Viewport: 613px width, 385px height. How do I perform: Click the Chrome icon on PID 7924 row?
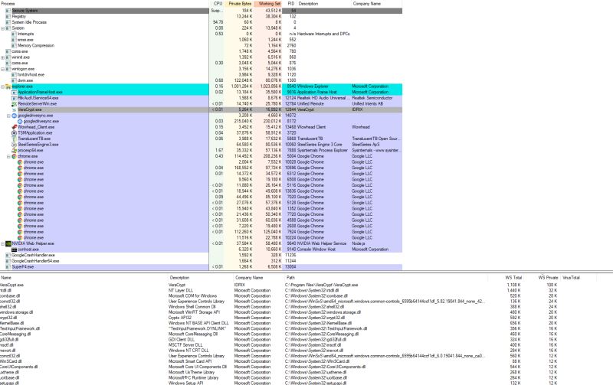tap(20, 232)
